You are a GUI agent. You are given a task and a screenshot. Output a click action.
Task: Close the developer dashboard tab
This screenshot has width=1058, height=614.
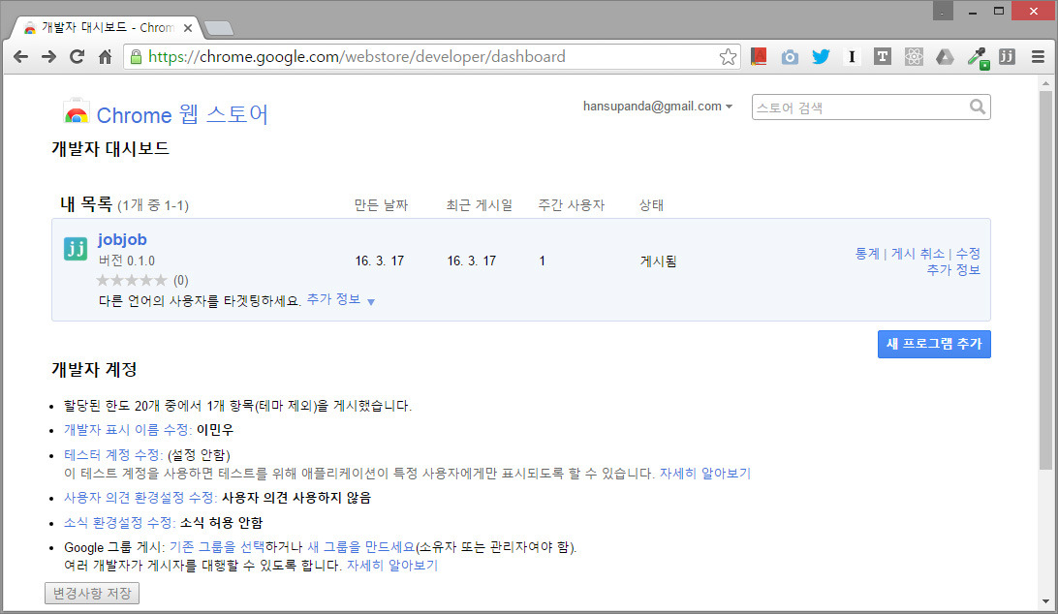[x=188, y=28]
